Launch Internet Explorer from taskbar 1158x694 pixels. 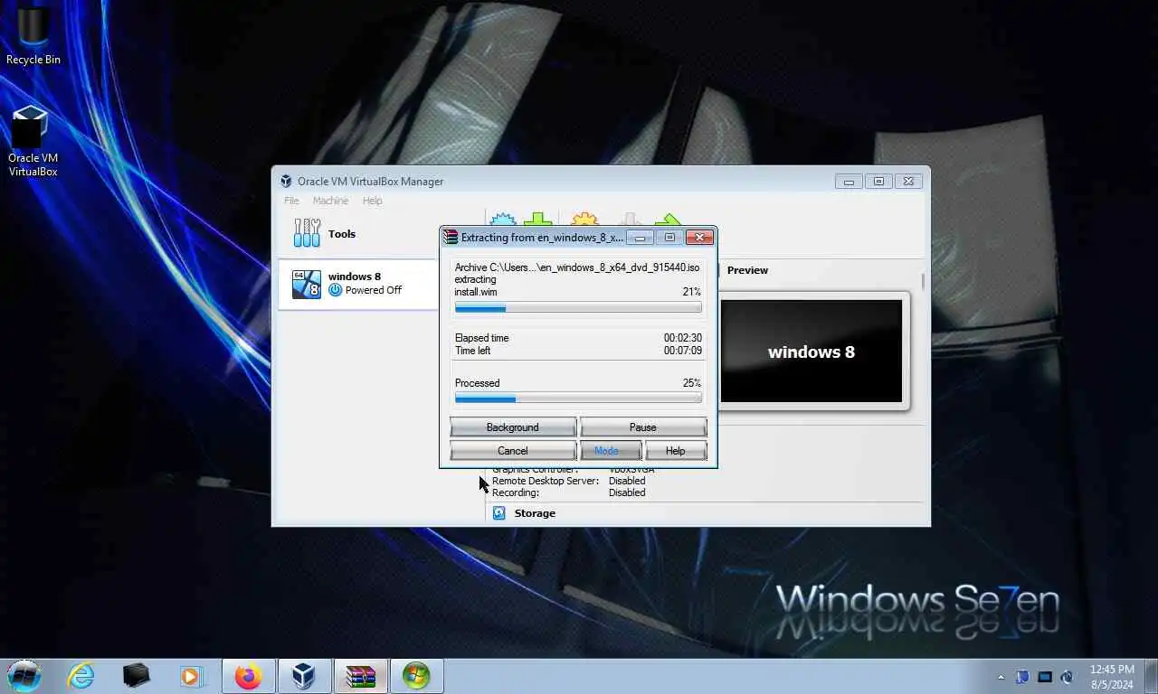click(81, 675)
